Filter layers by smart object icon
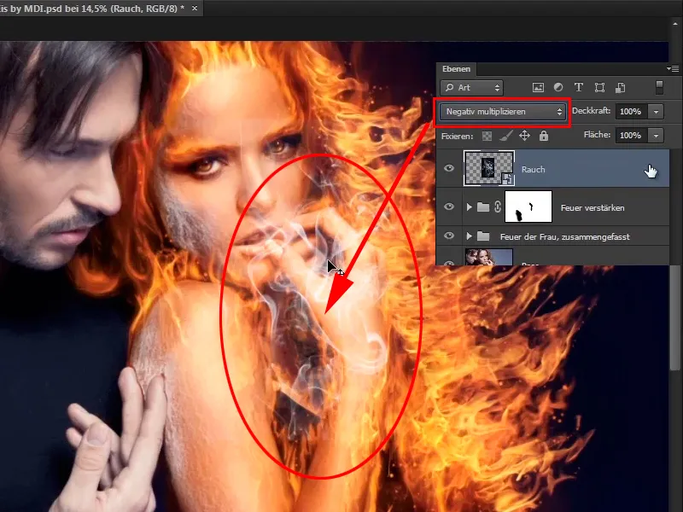Image resolution: width=683 pixels, height=512 pixels. (x=621, y=88)
